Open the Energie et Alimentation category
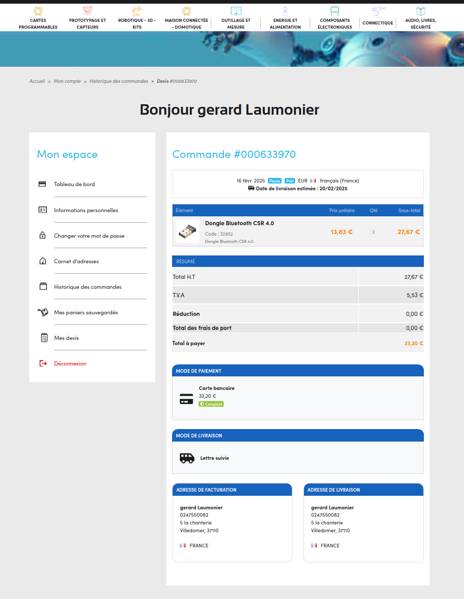The image size is (464, 599). pyautogui.click(x=285, y=18)
